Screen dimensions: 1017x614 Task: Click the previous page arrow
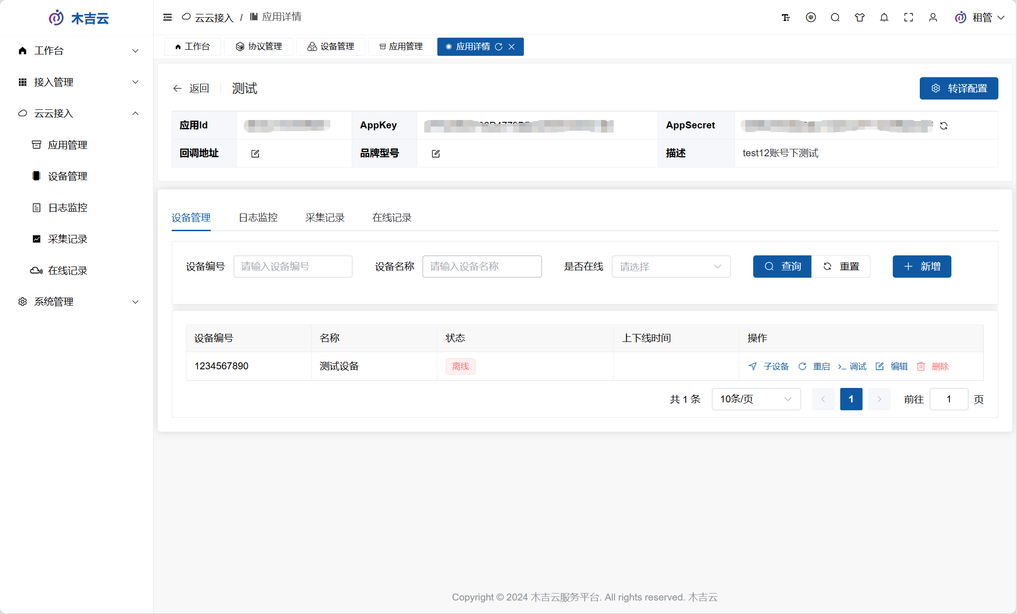[x=823, y=399]
